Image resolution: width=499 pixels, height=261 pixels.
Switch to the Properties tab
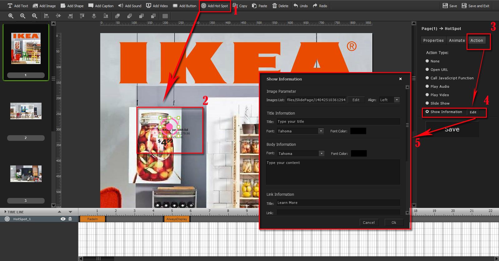433,40
